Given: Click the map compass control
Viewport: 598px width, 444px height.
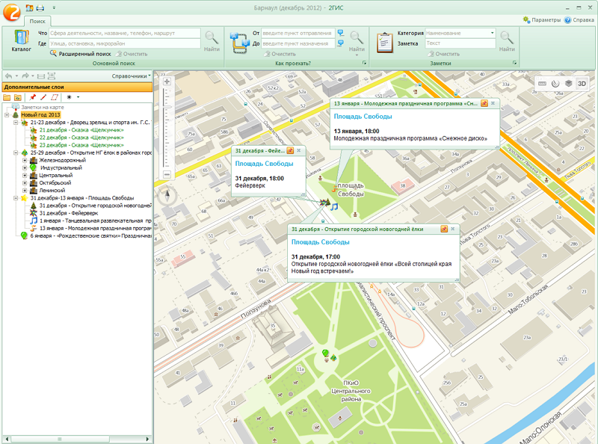Looking at the screenshot, I should (167, 197).
